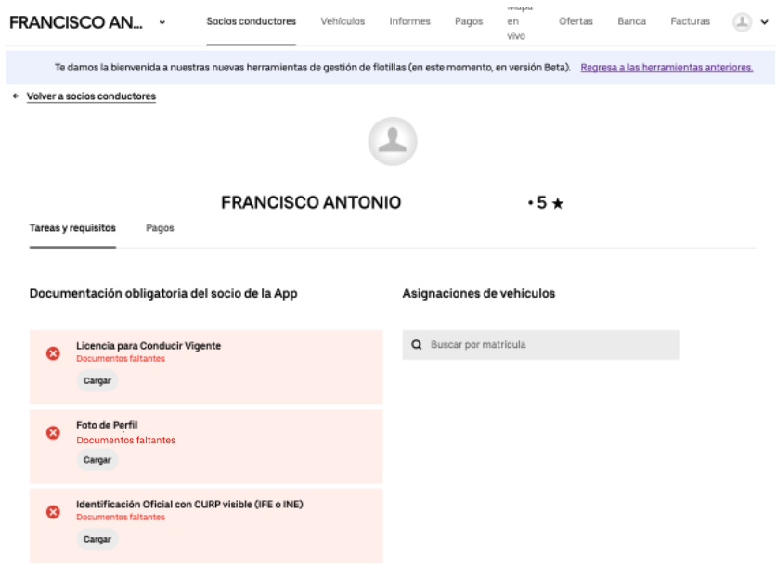776x576 pixels.
Task: Switch to the Pagos tab under driver name
Action: pyautogui.click(x=160, y=228)
